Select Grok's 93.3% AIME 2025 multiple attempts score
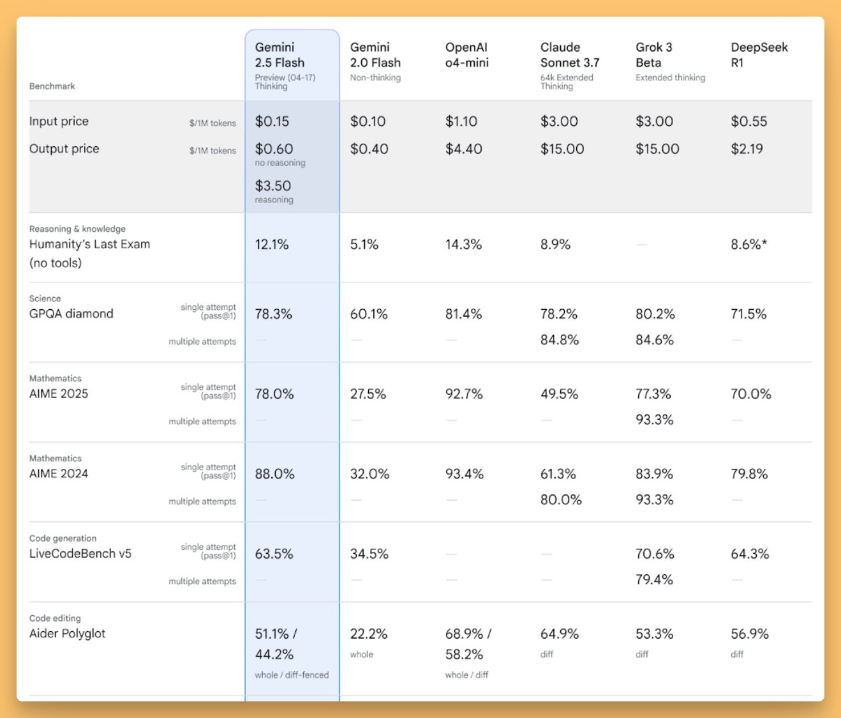This screenshot has width=841, height=718. click(x=654, y=420)
